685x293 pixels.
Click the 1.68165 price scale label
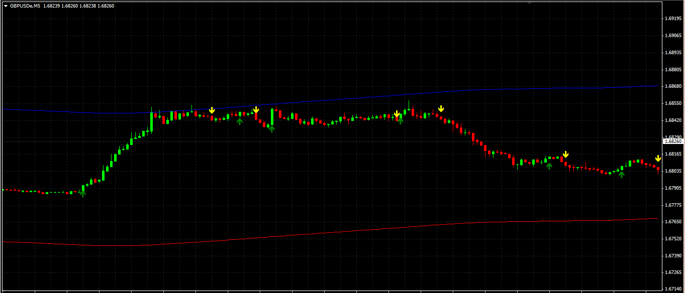click(x=672, y=154)
